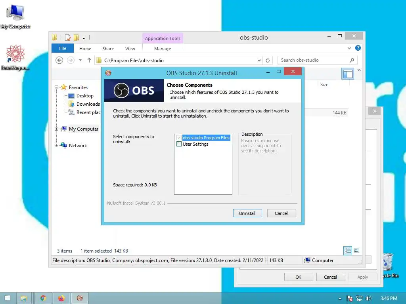Click the network tray icon

point(359,298)
